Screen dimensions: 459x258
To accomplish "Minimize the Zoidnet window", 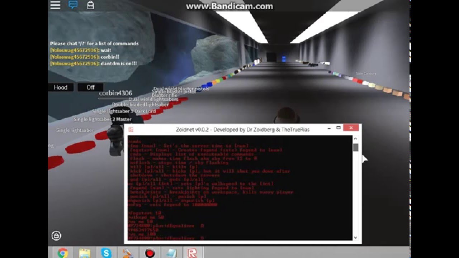I will (x=328, y=128).
